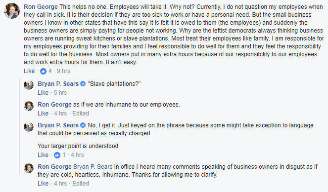Click Bryan P. Sears name on first reply
The height and width of the screenshot is (192, 328).
(x=58, y=84)
